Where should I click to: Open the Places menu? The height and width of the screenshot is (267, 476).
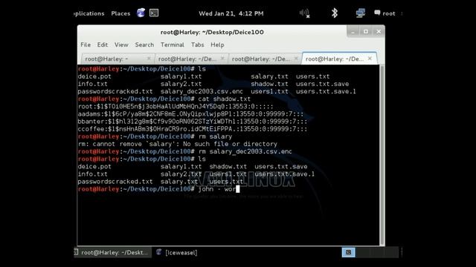(120, 13)
